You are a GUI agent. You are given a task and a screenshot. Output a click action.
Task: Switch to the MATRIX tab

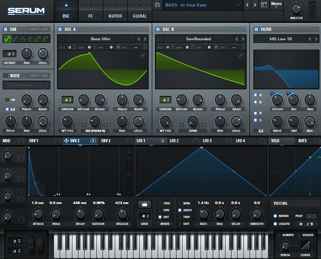(115, 11)
